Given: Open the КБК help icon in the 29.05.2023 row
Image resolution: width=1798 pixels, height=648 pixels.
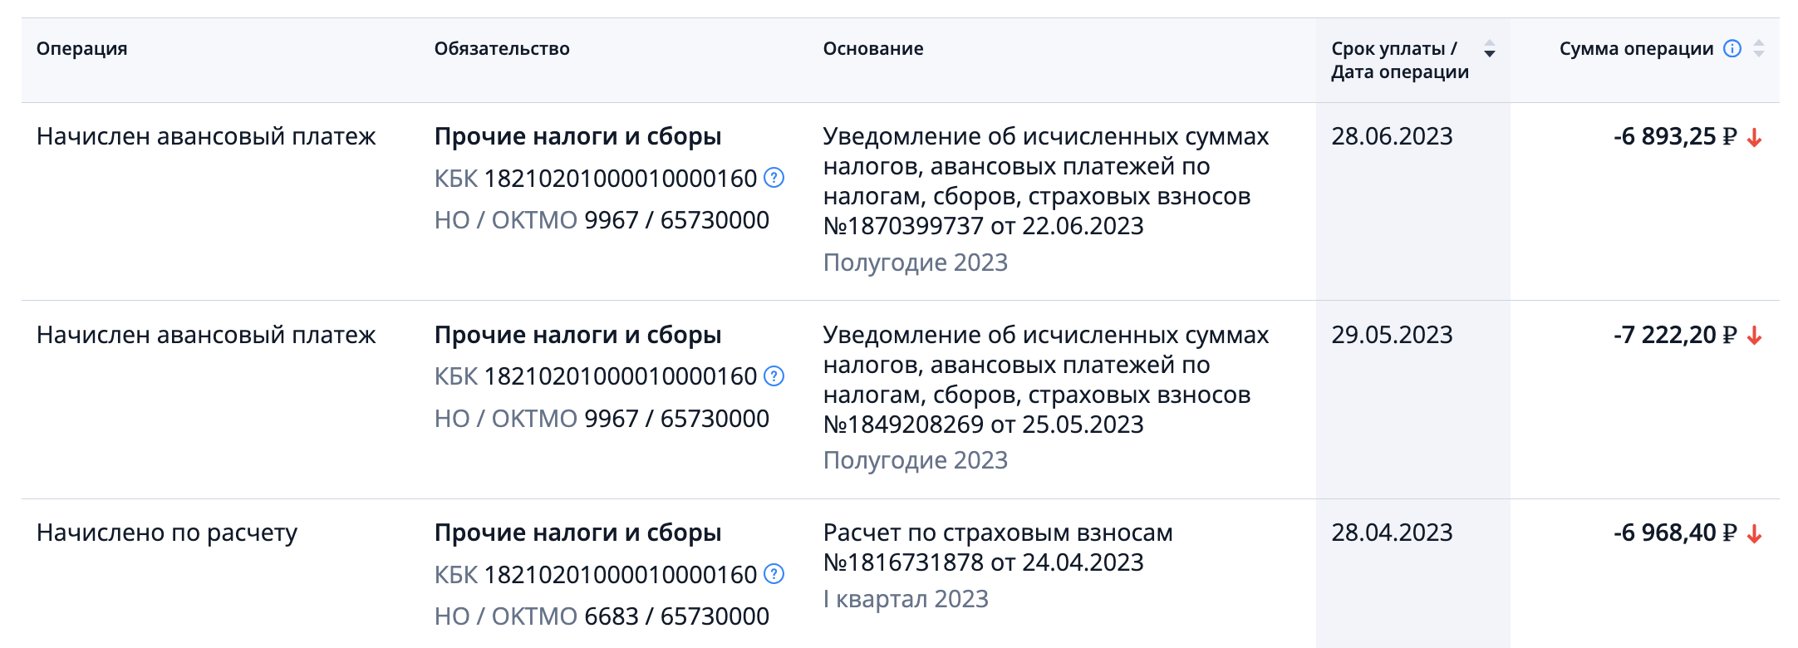Looking at the screenshot, I should coord(774,376).
